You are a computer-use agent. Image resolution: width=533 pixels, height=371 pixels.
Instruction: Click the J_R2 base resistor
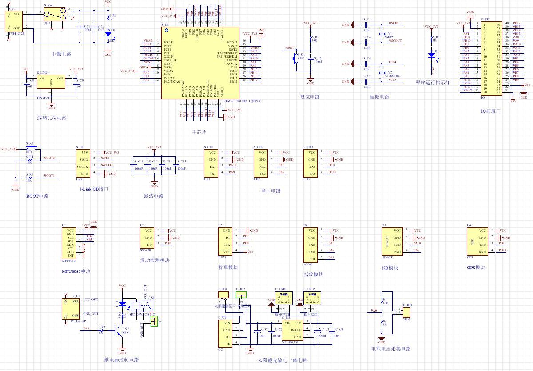101,330
